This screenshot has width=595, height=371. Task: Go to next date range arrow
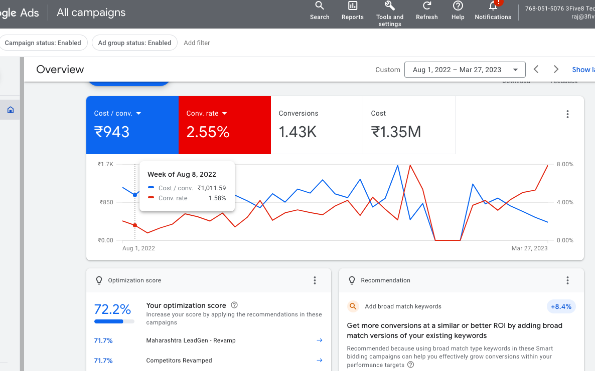556,69
